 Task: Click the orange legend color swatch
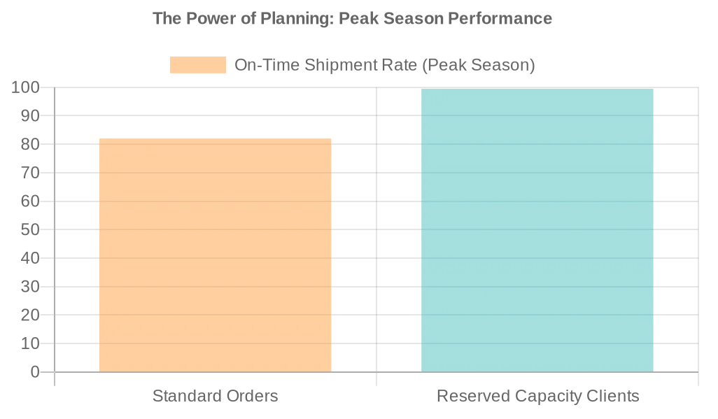[x=198, y=65]
